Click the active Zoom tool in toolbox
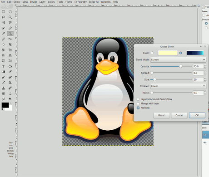 (10, 34)
